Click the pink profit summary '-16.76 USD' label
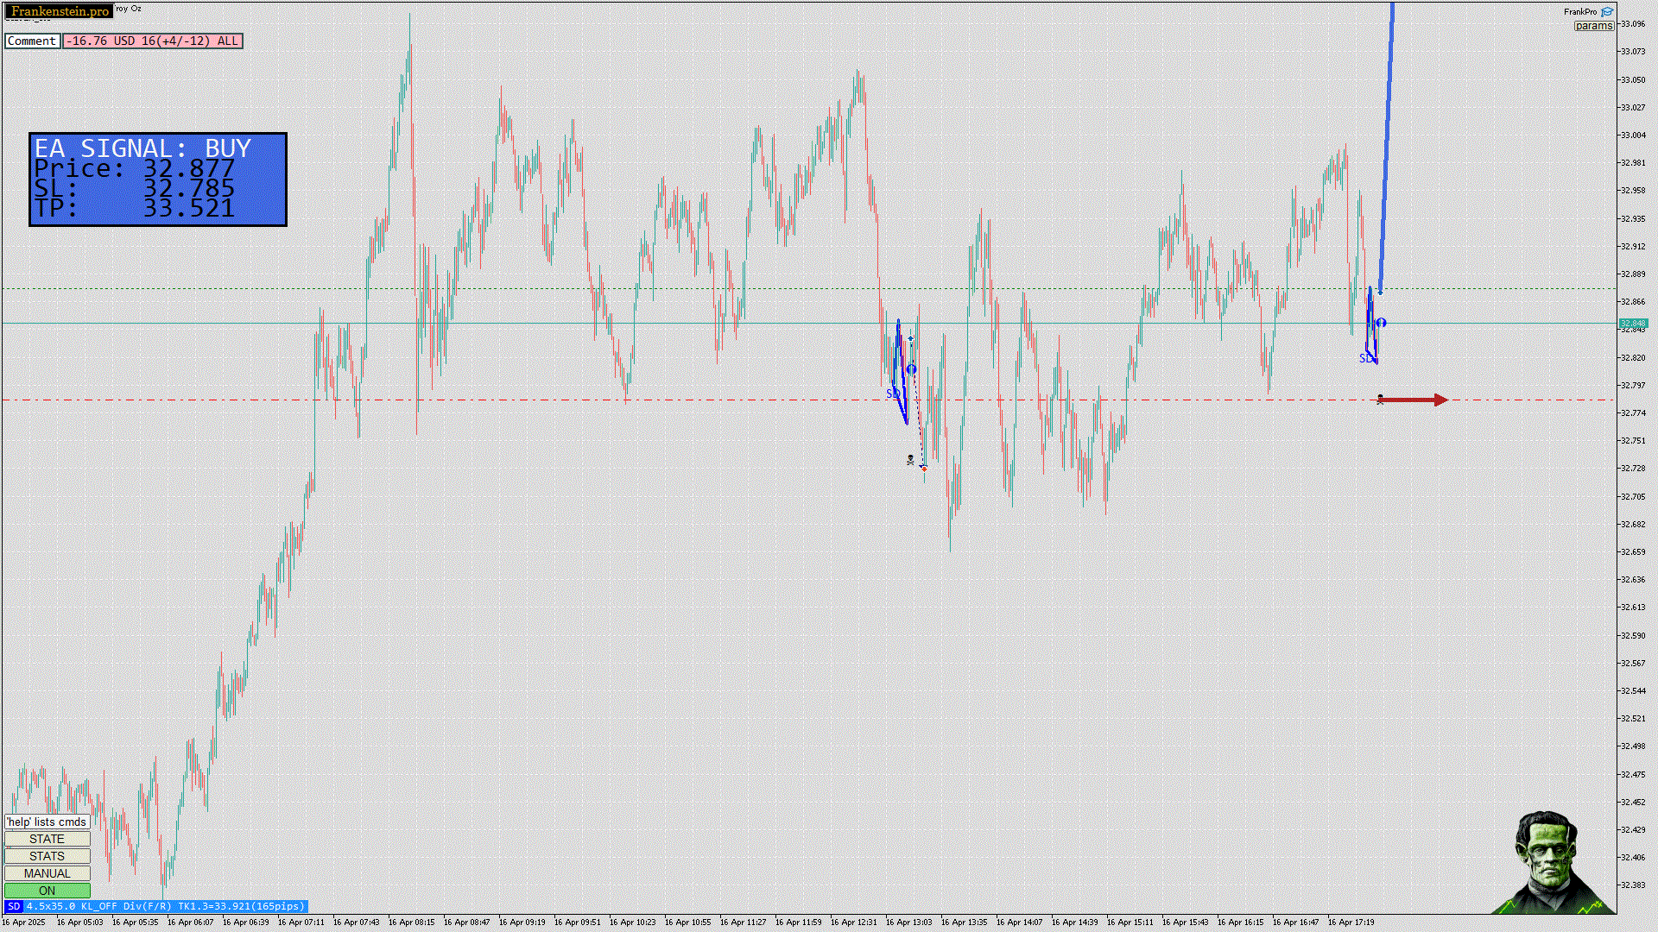The width and height of the screenshot is (1658, 932). (153, 41)
